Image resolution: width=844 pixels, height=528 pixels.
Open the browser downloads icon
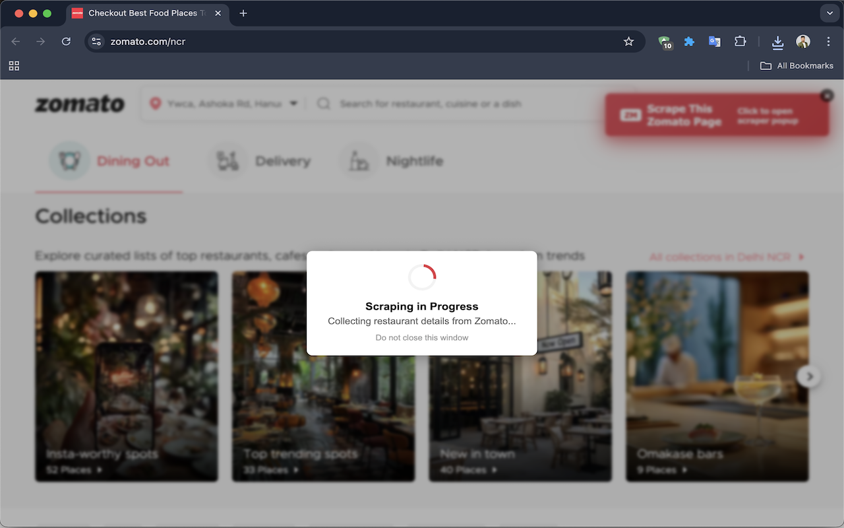[777, 42]
